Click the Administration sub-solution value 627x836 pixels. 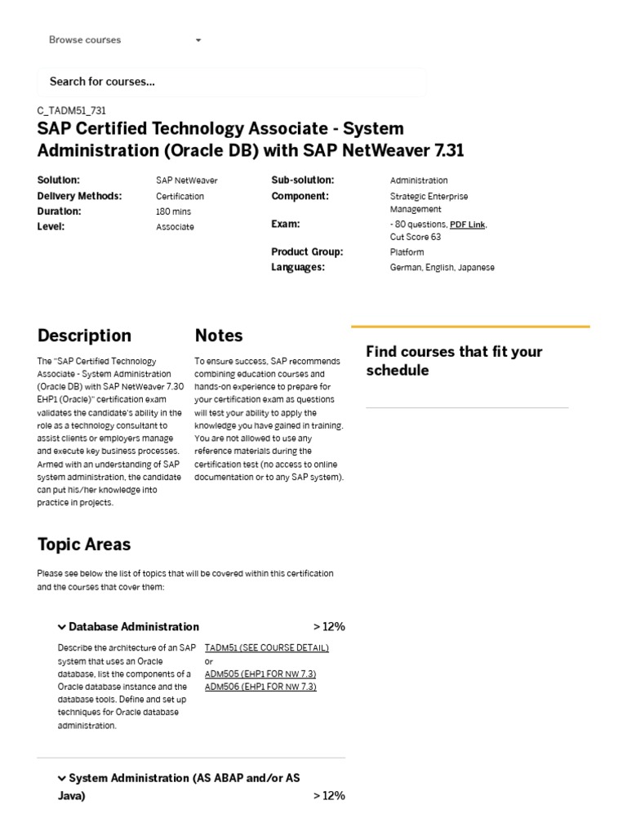point(419,180)
